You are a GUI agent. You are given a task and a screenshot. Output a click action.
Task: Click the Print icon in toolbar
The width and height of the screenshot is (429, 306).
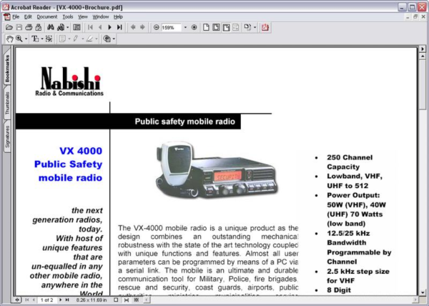(29, 27)
